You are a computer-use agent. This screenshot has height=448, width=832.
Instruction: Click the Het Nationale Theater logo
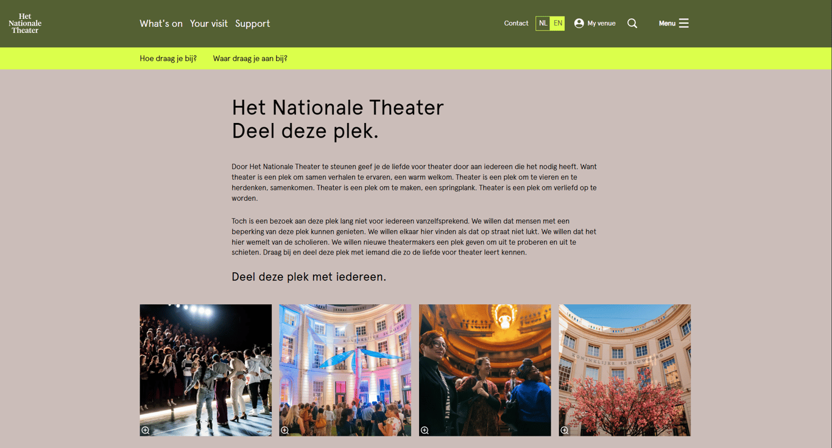25,23
